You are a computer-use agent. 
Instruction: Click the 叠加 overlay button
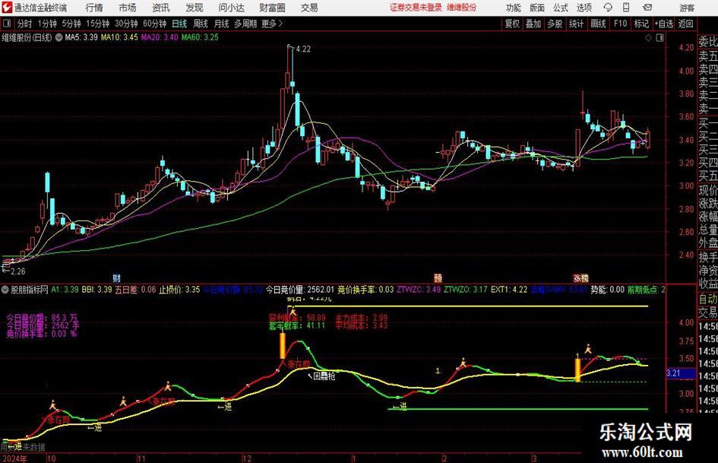click(533, 24)
